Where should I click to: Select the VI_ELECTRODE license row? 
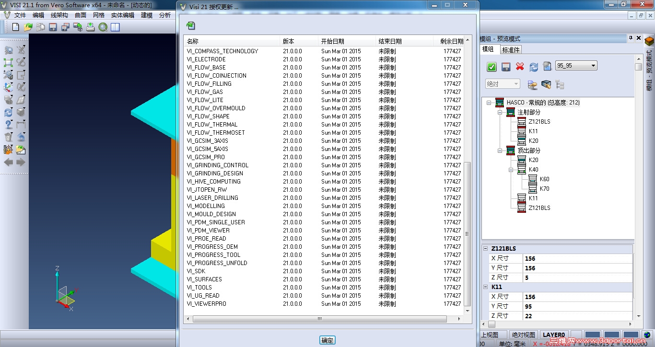pyautogui.click(x=325, y=59)
